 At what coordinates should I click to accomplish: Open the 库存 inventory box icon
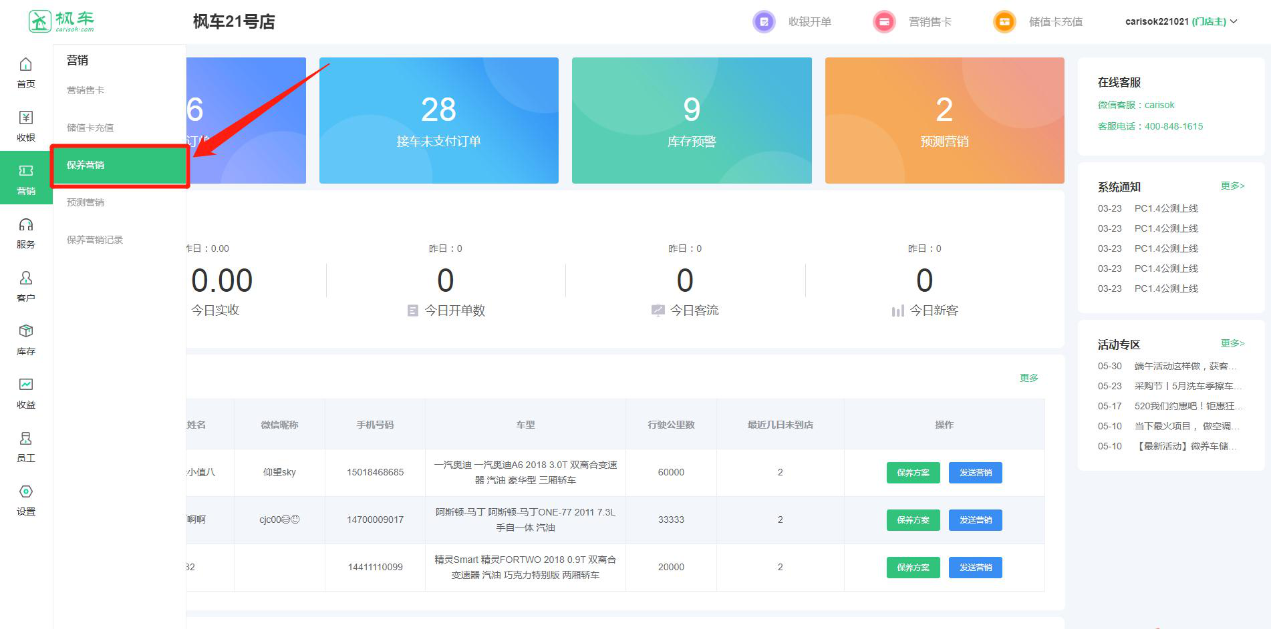coord(25,332)
